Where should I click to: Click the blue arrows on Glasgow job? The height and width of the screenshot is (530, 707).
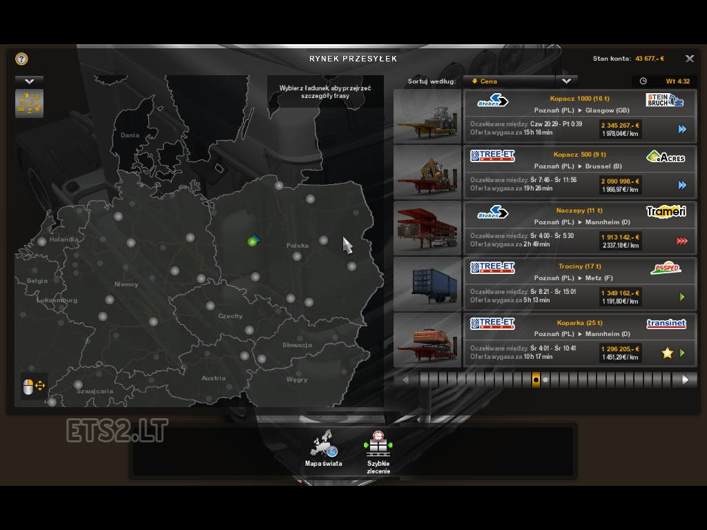(x=682, y=129)
